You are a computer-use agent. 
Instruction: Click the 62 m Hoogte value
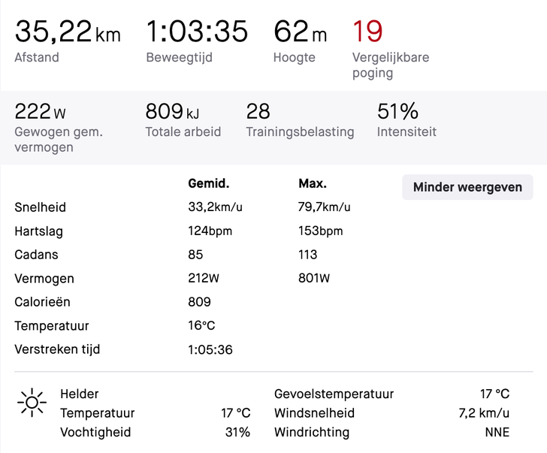point(301,32)
